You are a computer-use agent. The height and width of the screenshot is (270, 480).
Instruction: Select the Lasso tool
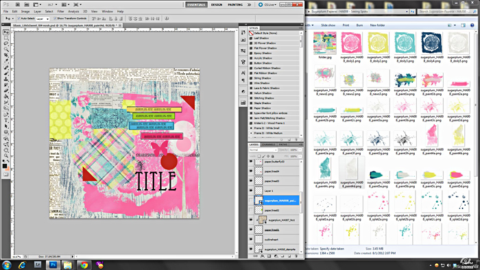(x=6, y=43)
